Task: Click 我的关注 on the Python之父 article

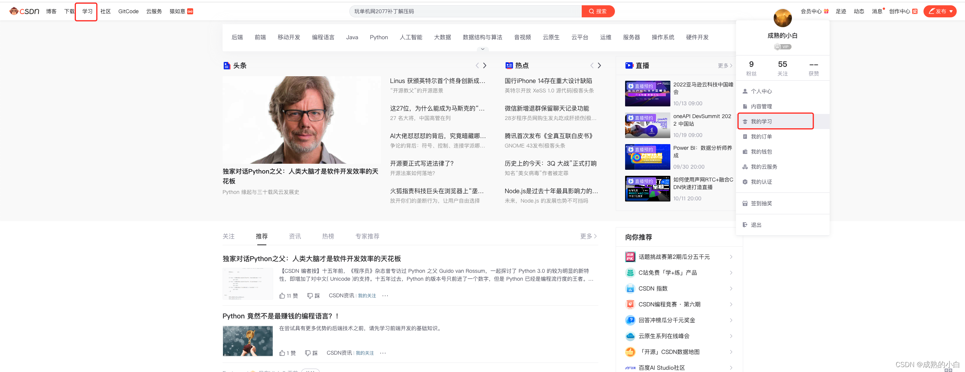Action: coord(367,296)
